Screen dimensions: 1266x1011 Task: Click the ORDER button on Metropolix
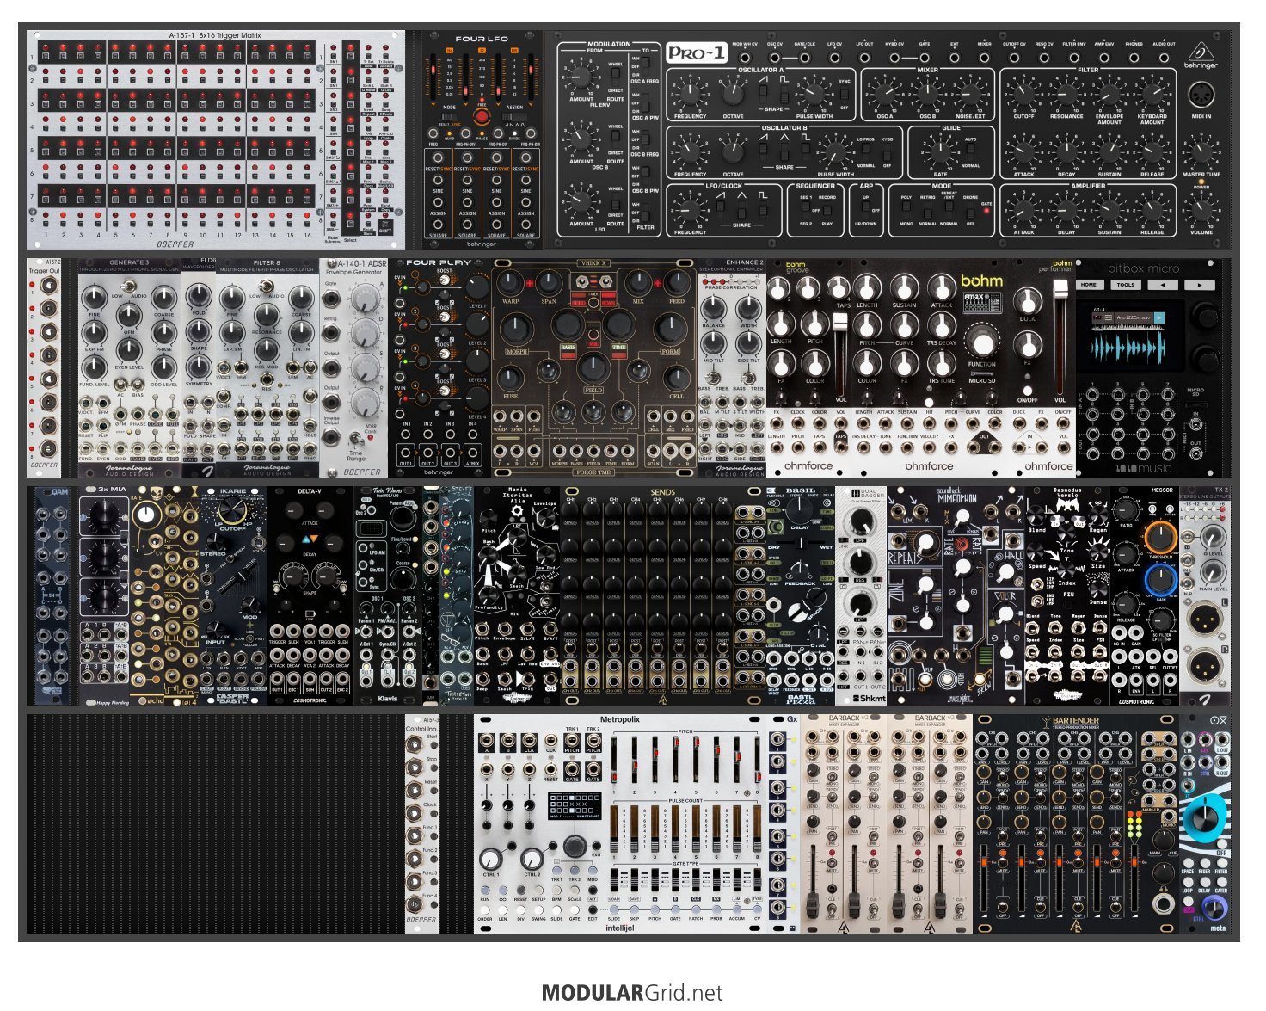point(485,910)
